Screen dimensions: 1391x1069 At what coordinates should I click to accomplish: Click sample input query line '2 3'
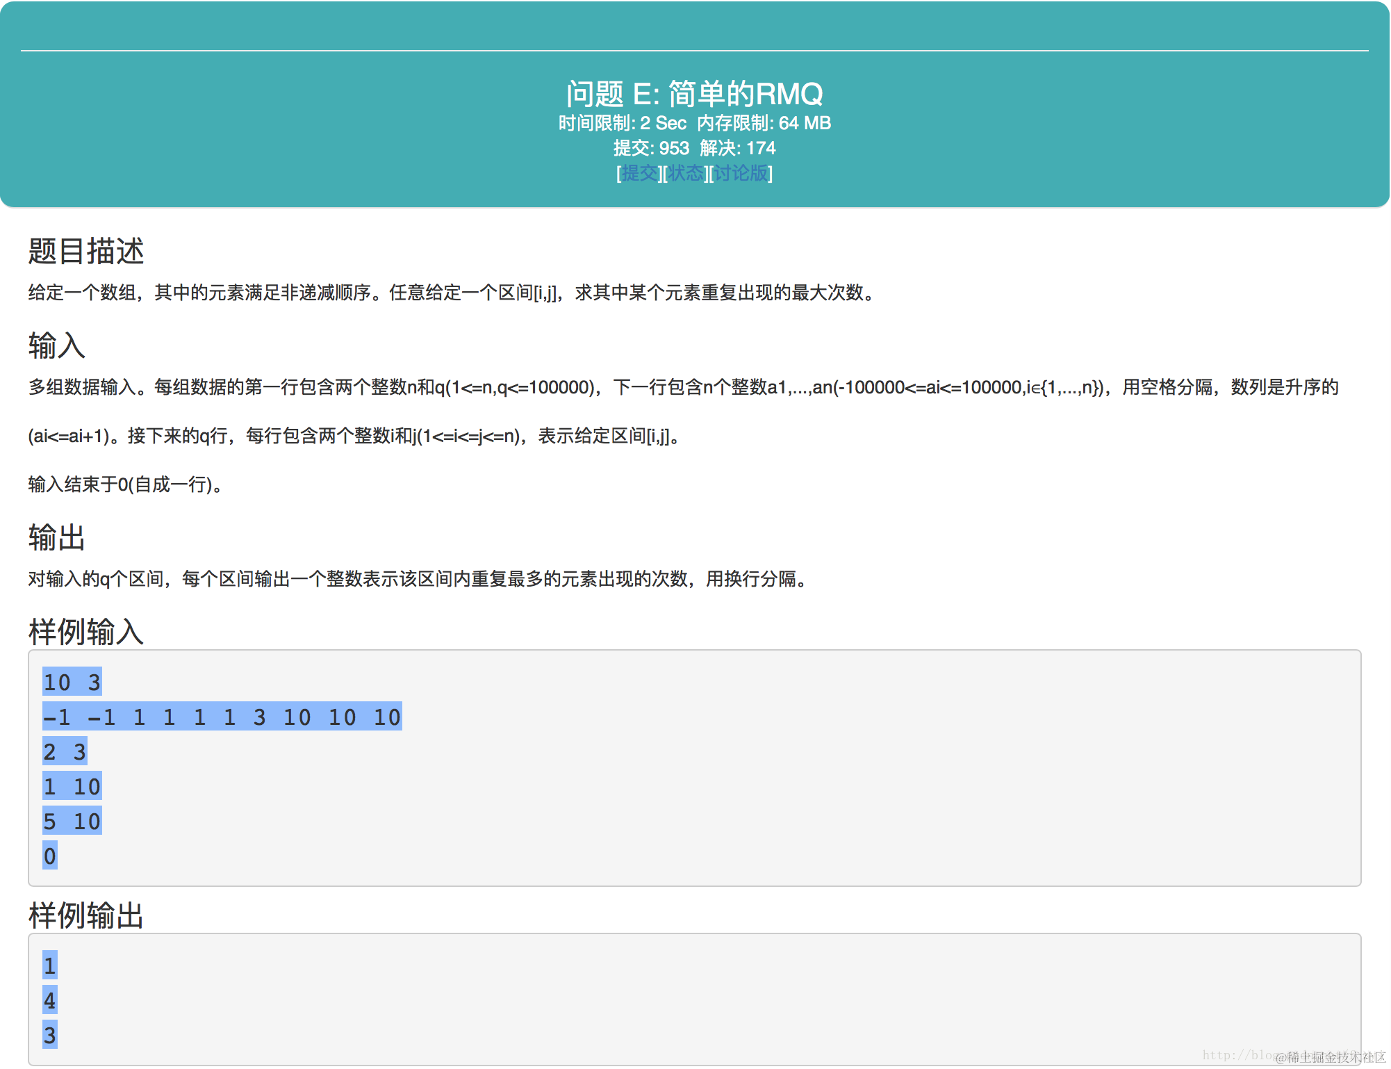point(65,752)
